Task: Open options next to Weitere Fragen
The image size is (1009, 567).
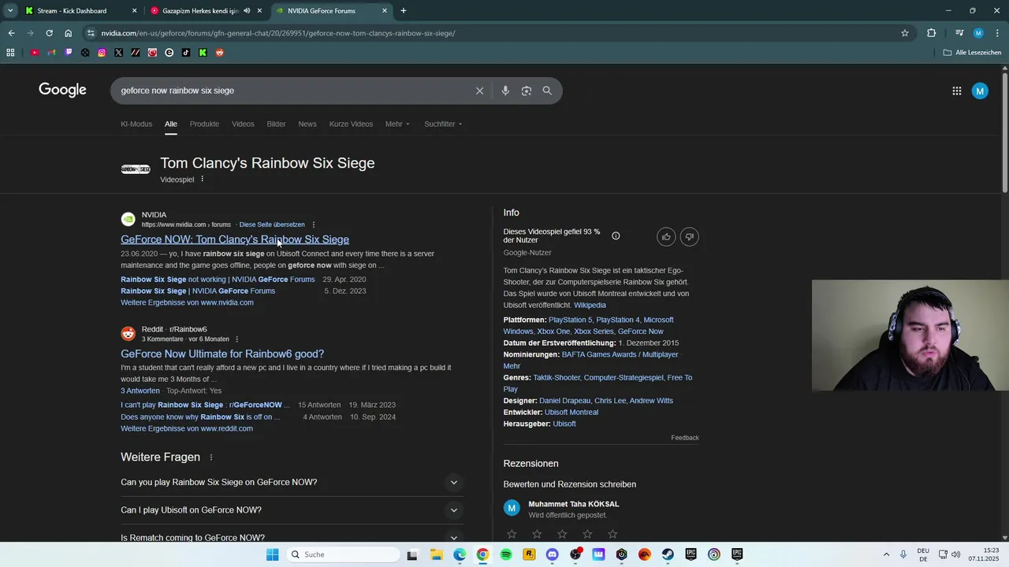Action: [211, 458]
